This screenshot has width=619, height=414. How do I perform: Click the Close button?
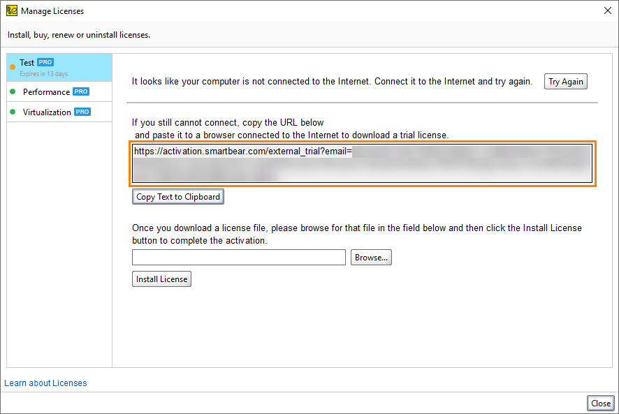[x=599, y=403]
